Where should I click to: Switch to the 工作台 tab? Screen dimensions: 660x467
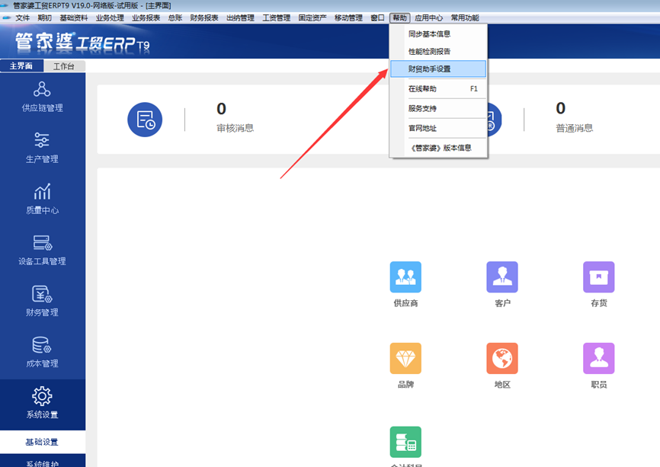coord(64,66)
